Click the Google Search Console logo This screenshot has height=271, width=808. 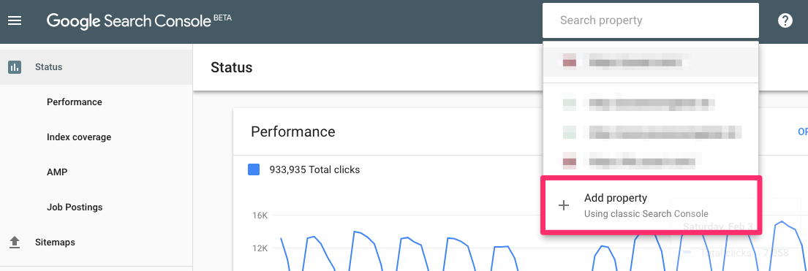pos(139,20)
